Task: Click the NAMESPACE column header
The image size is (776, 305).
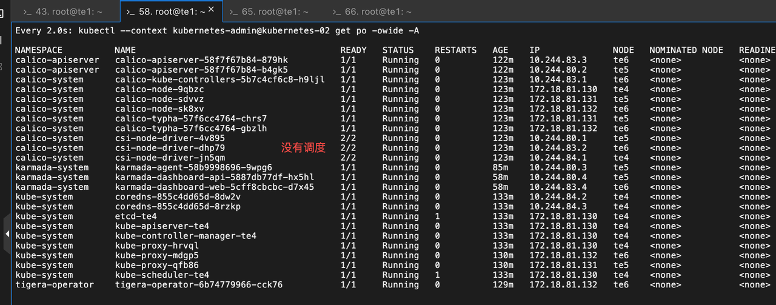Action: point(39,50)
